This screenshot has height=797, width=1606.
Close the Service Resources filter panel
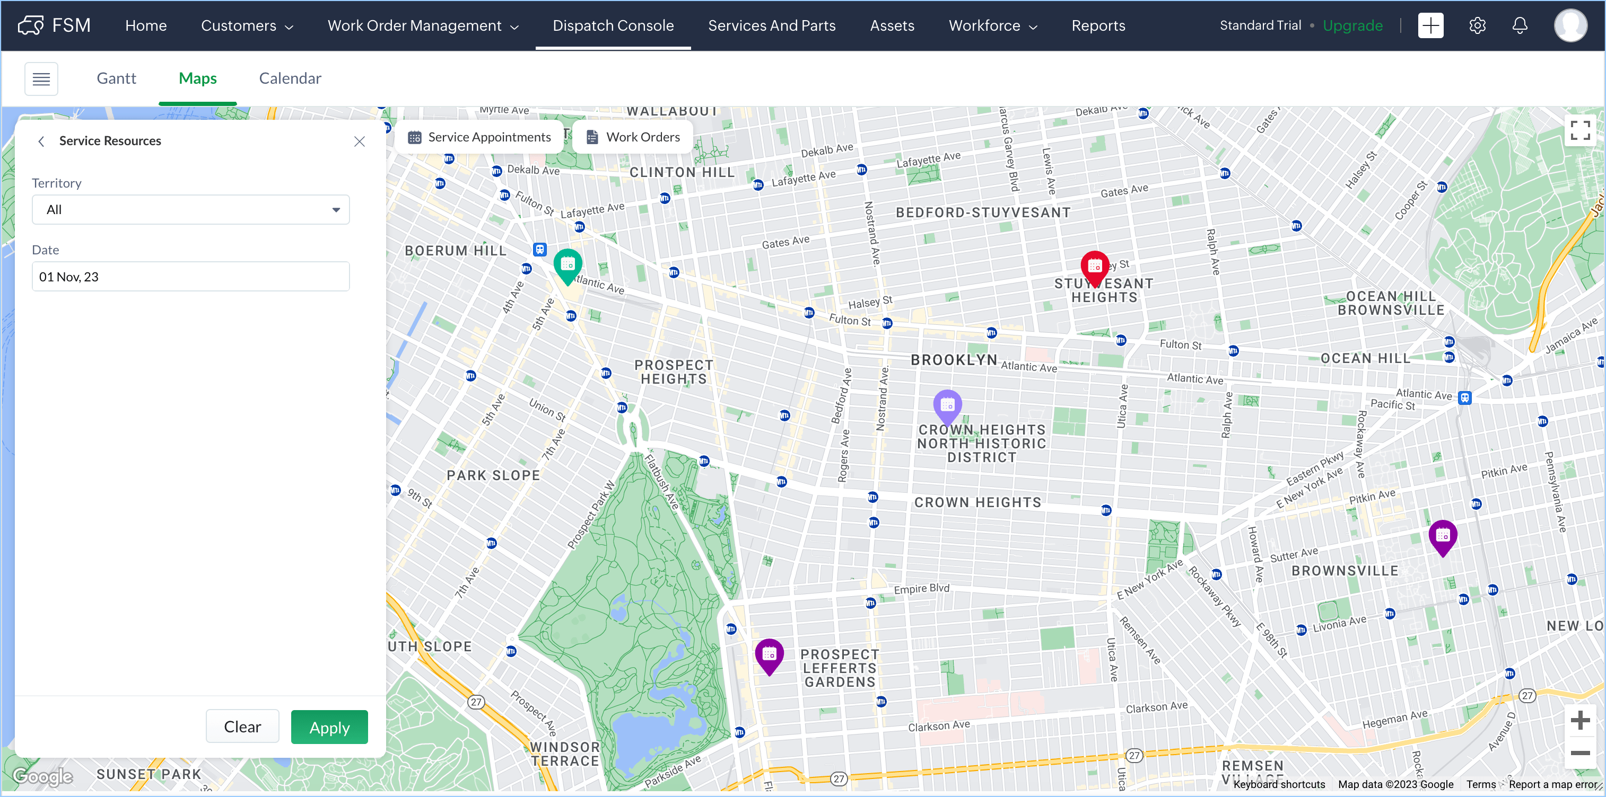pyautogui.click(x=359, y=141)
